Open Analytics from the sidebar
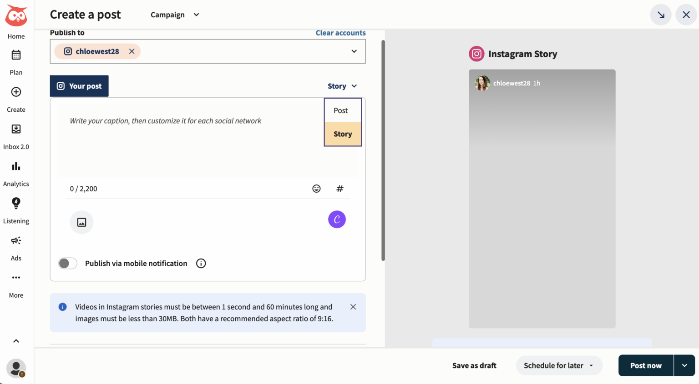The image size is (699, 384). (16, 174)
